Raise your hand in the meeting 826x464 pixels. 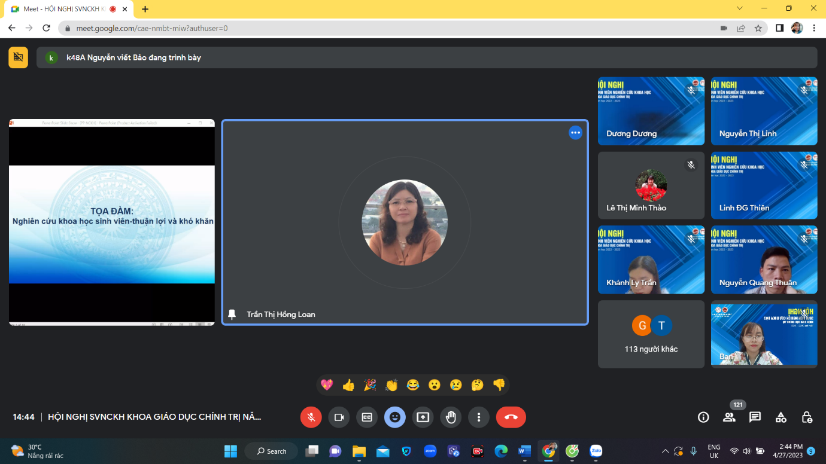(451, 417)
